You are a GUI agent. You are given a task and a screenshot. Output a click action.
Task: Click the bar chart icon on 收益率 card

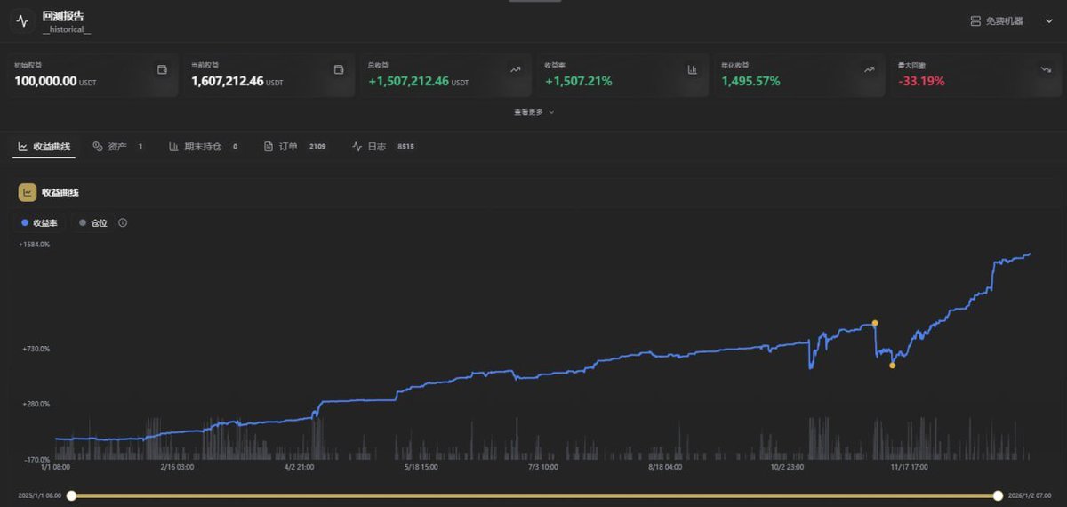(693, 69)
